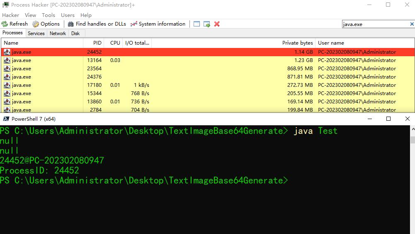Maximize the PowerShell 7 window

(x=388, y=119)
